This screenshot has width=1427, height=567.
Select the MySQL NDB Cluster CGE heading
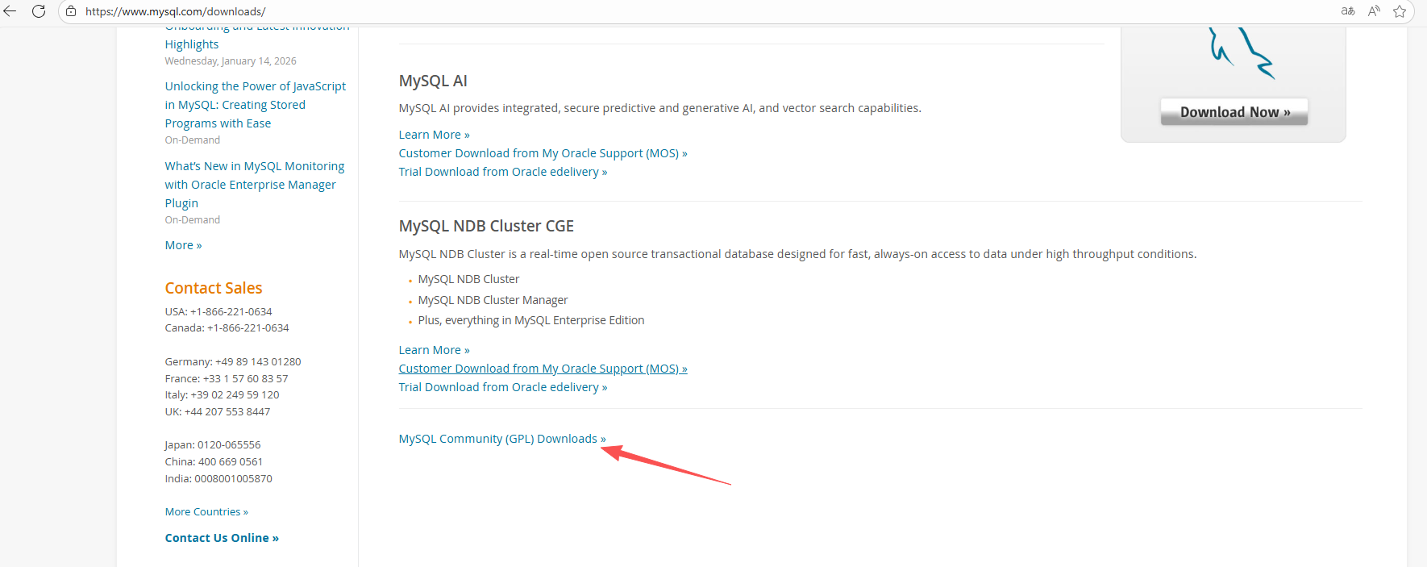point(486,226)
